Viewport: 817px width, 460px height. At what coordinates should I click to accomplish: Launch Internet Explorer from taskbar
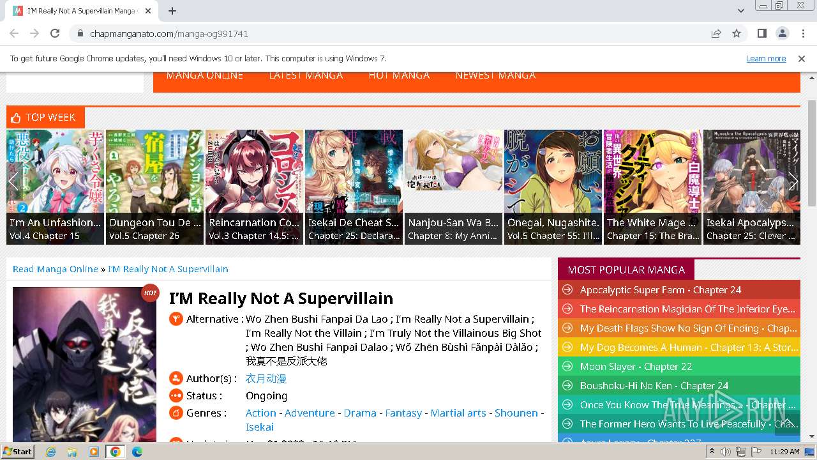[x=50, y=452]
